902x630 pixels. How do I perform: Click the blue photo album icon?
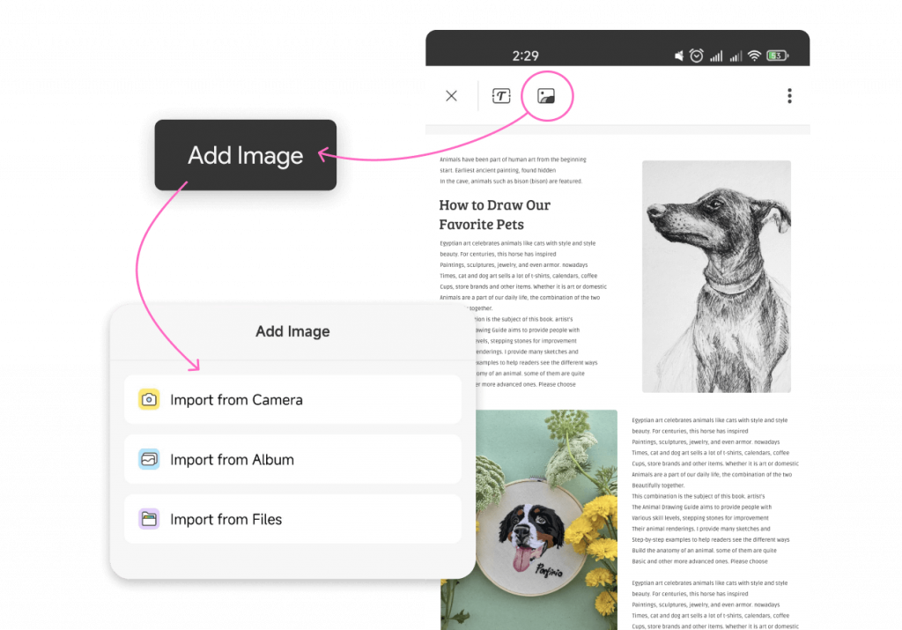pos(149,459)
